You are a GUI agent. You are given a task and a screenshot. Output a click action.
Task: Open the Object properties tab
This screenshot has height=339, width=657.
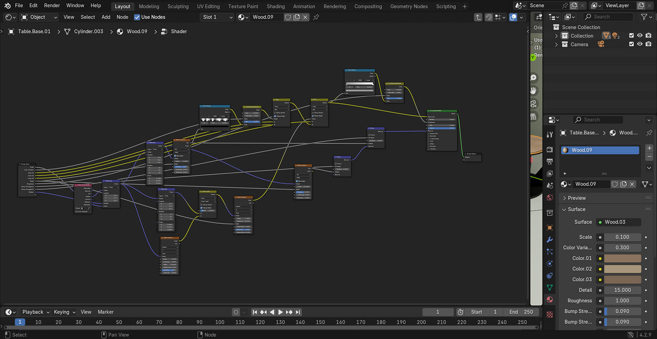(550, 228)
